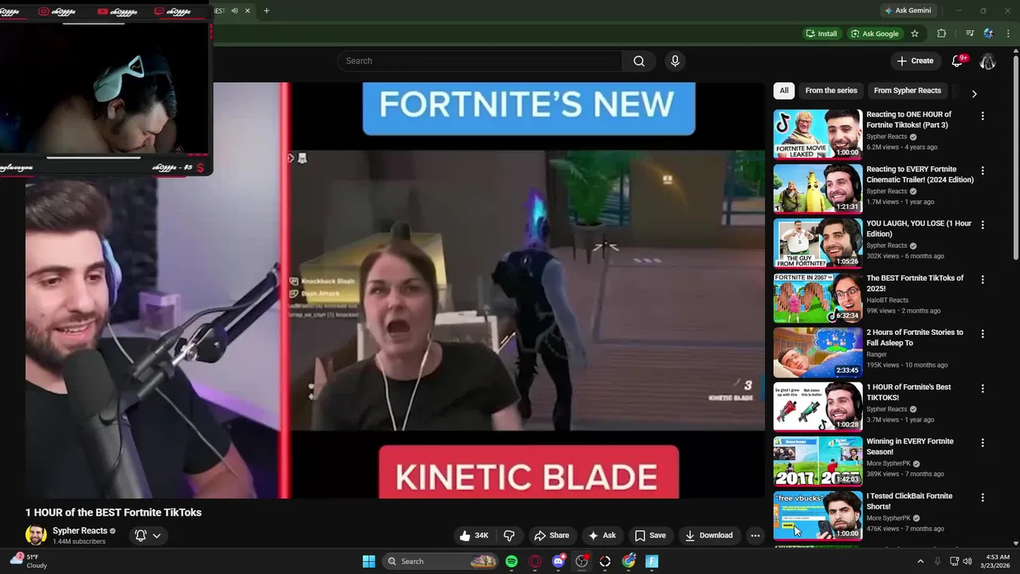Viewport: 1020px width, 574px height.
Task: Open the Chrome profile avatar
Action: point(989,33)
